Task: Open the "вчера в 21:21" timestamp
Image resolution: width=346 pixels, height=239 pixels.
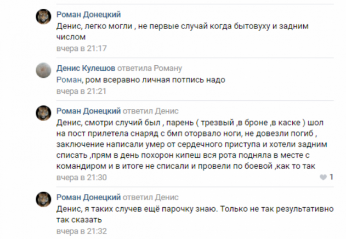Action: 81,90
